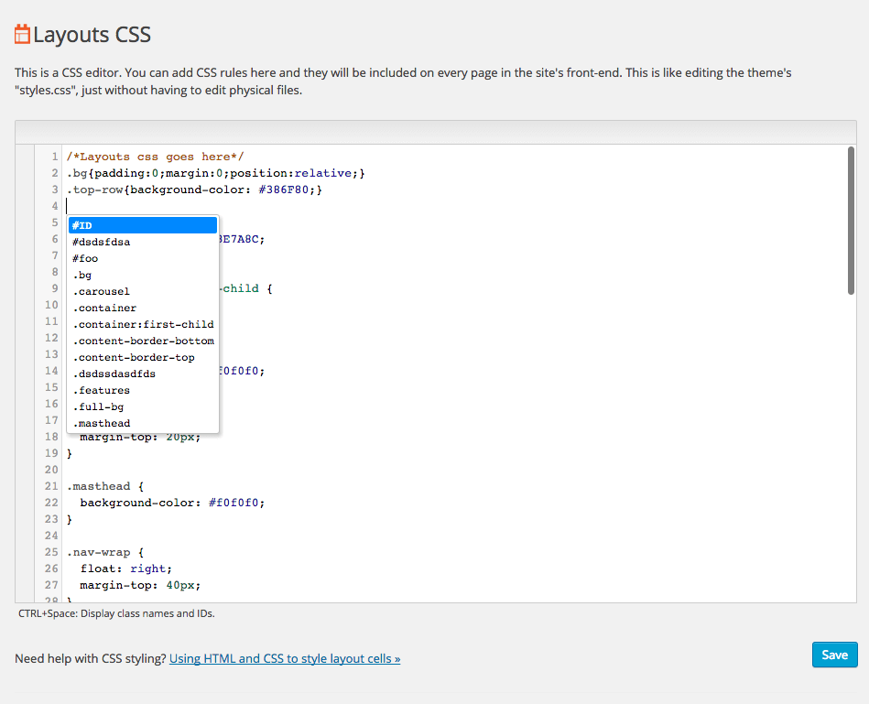Pick #foo from the autocomplete popup
Viewport: 869px width, 704px height.
143,259
